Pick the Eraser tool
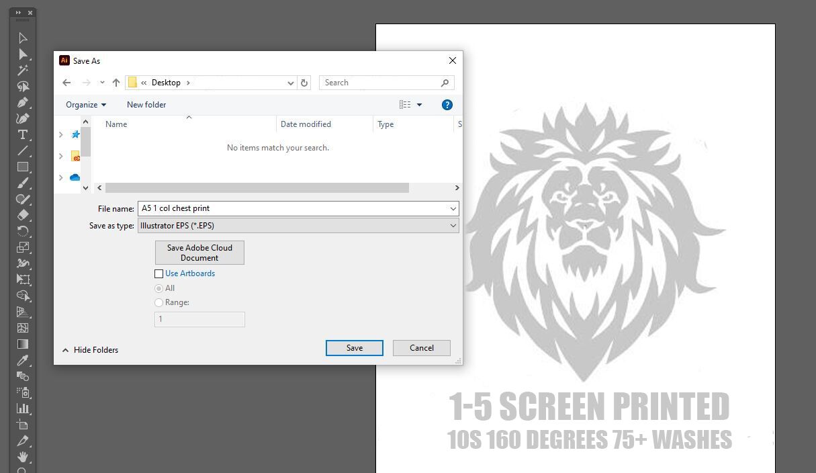The image size is (816, 473). tap(22, 215)
